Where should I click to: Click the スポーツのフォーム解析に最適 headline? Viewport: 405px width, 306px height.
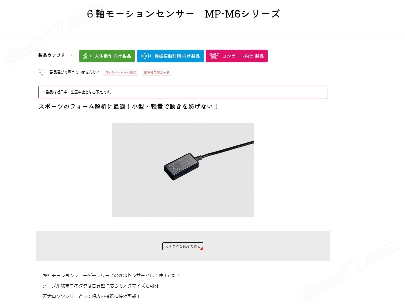(x=128, y=107)
